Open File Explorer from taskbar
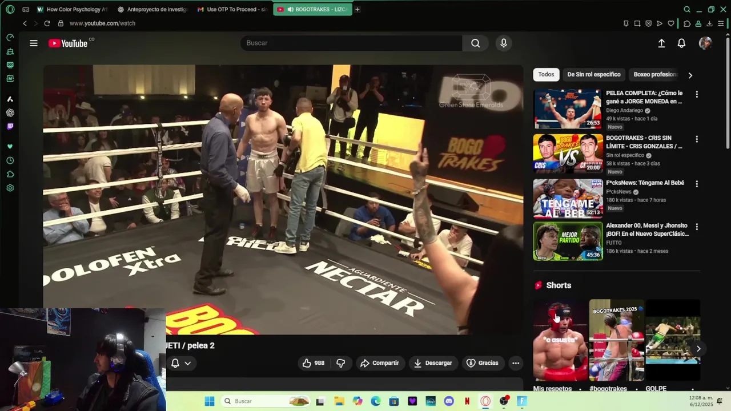 pos(339,401)
